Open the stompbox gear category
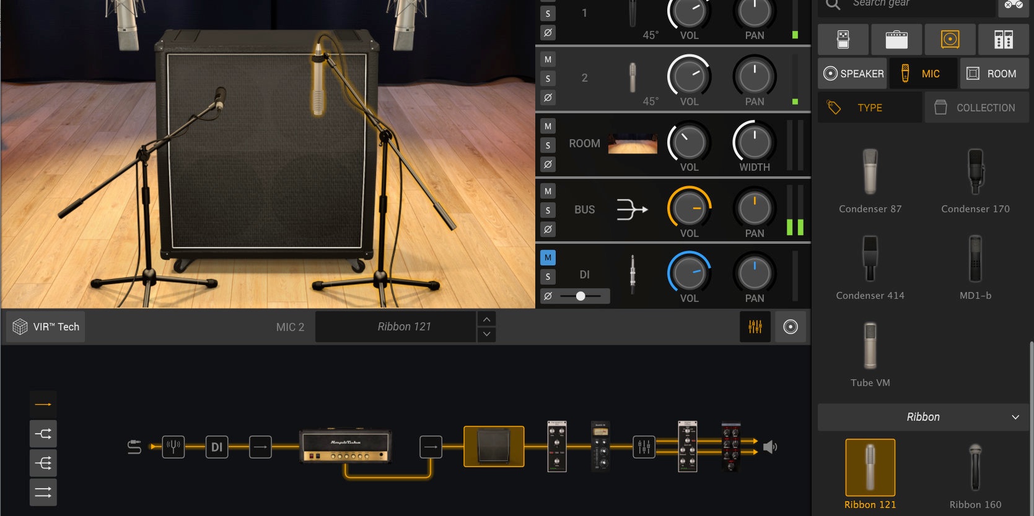This screenshot has width=1034, height=516. pyautogui.click(x=843, y=40)
